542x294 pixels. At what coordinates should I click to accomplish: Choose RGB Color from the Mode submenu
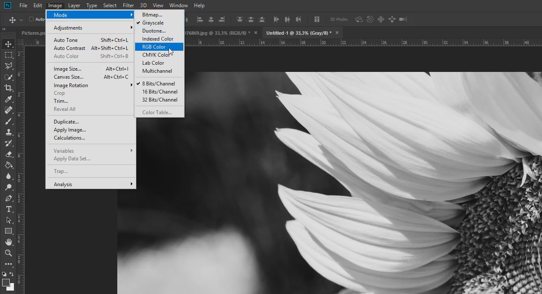pos(153,47)
